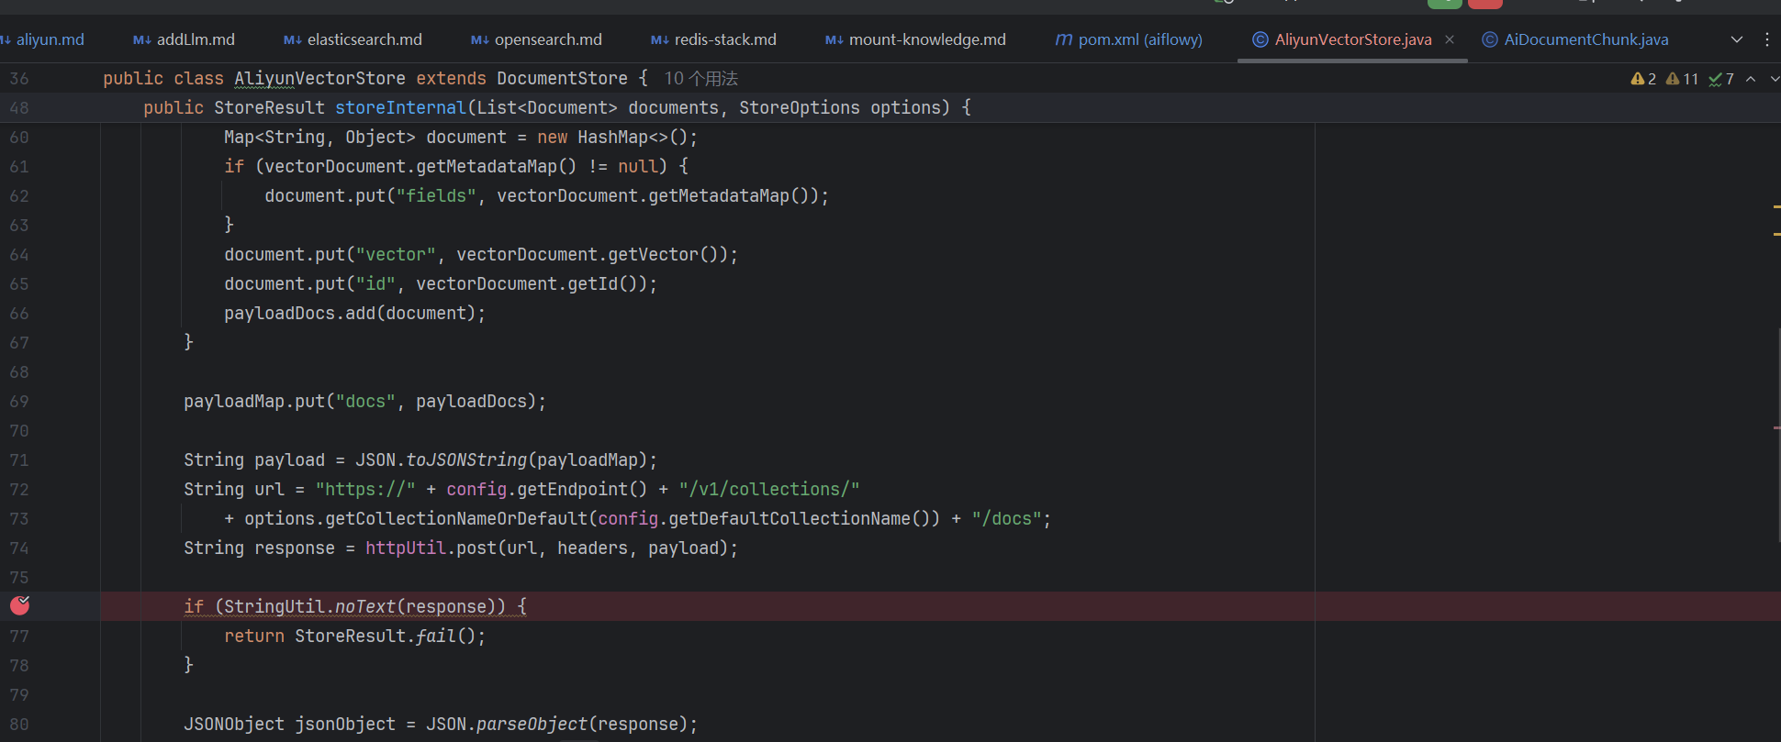Click the storeInternal method name in sticky header
The height and width of the screenshot is (742, 1781).
pos(400,108)
